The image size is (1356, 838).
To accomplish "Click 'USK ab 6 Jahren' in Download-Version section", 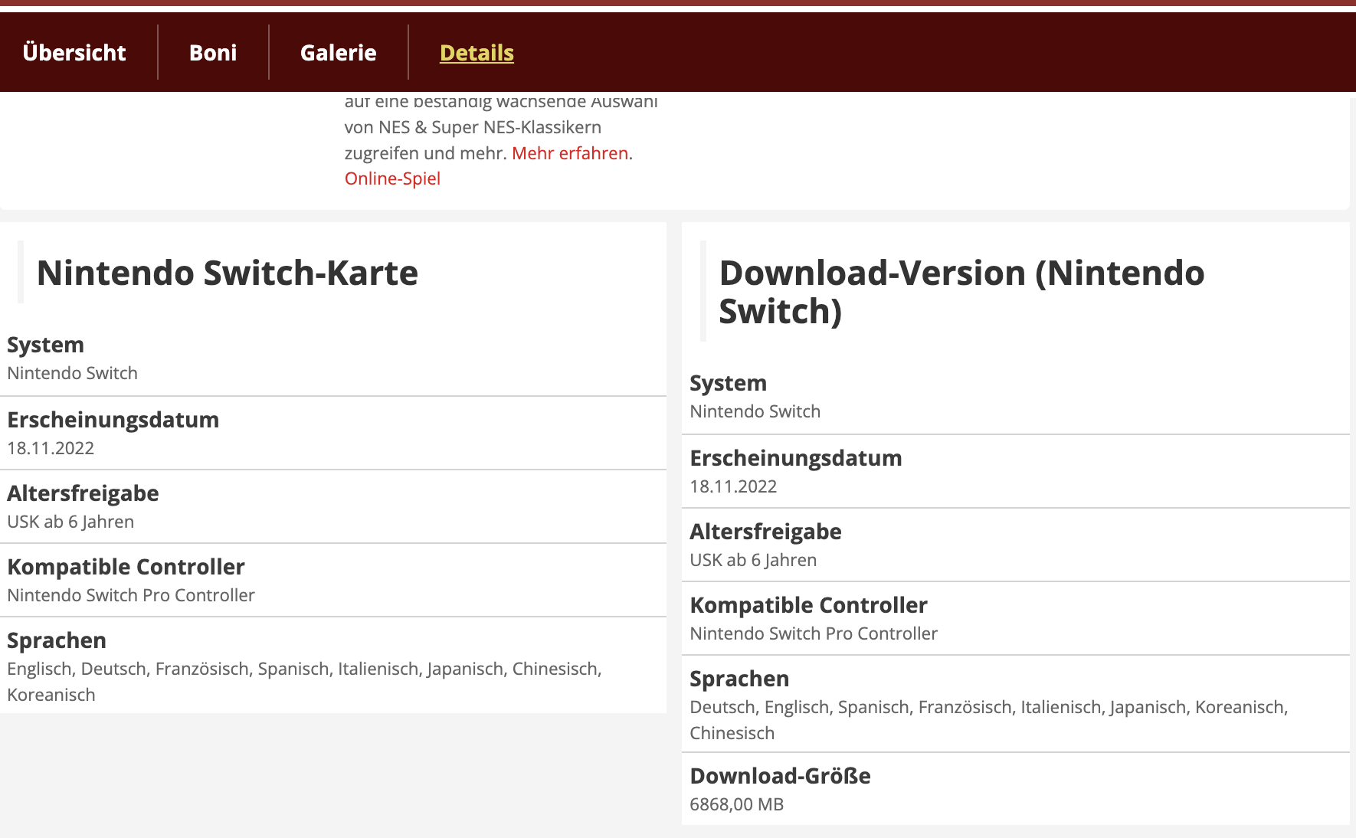I will [753, 560].
